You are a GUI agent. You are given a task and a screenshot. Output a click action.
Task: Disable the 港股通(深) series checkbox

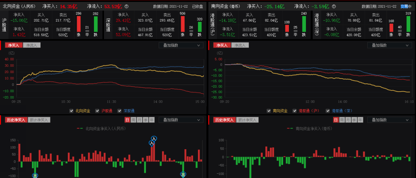[x=328, y=111]
